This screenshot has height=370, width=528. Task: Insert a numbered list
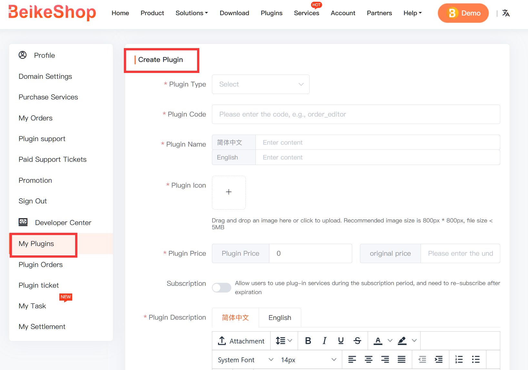[x=459, y=359]
